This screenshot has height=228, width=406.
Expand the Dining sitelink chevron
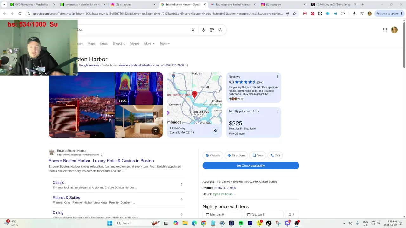[x=181, y=214]
